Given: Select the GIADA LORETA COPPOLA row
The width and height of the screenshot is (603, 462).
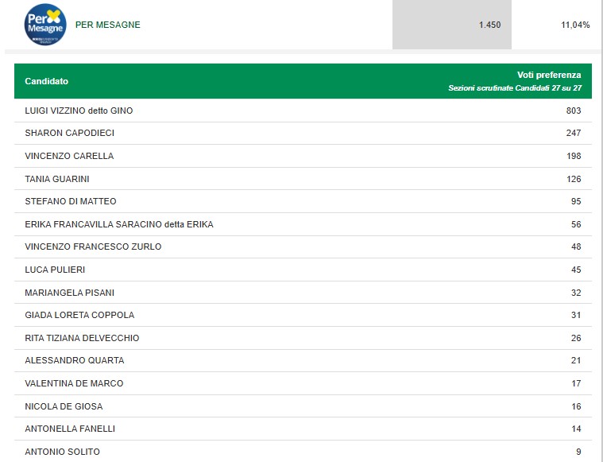Looking at the screenshot, I should pos(303,315).
